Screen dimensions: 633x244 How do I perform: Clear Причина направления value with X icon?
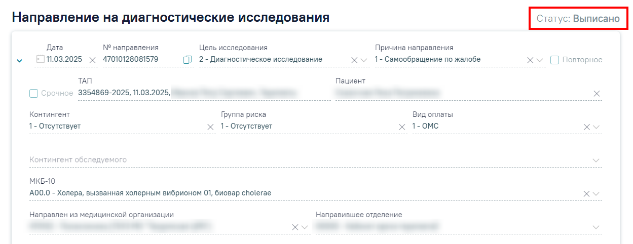[x=530, y=60]
